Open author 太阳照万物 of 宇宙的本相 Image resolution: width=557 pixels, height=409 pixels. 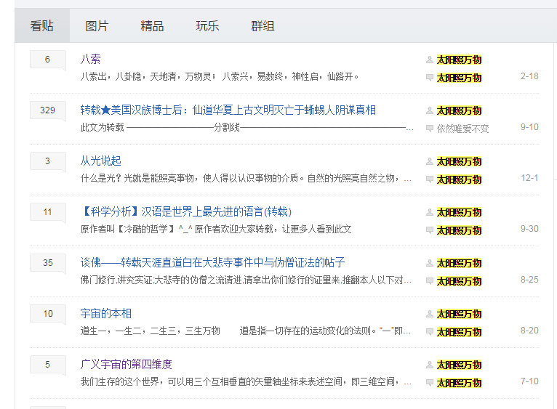click(x=459, y=314)
